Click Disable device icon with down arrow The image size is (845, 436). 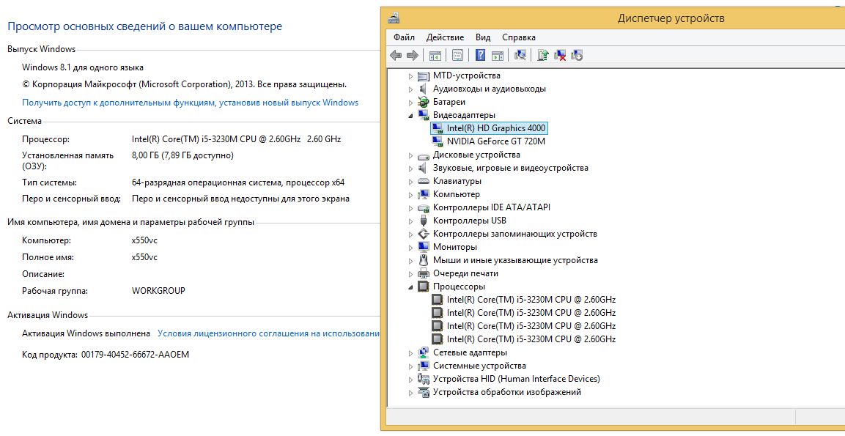(x=577, y=55)
